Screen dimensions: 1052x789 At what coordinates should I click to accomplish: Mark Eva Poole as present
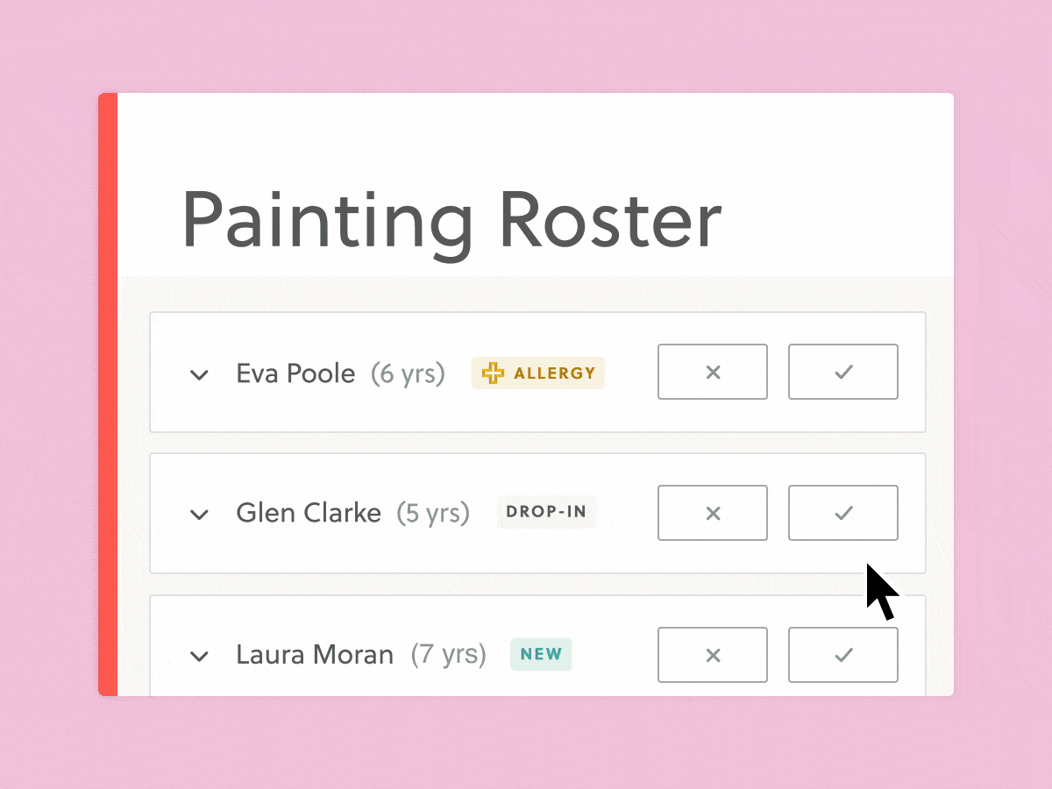842,373
